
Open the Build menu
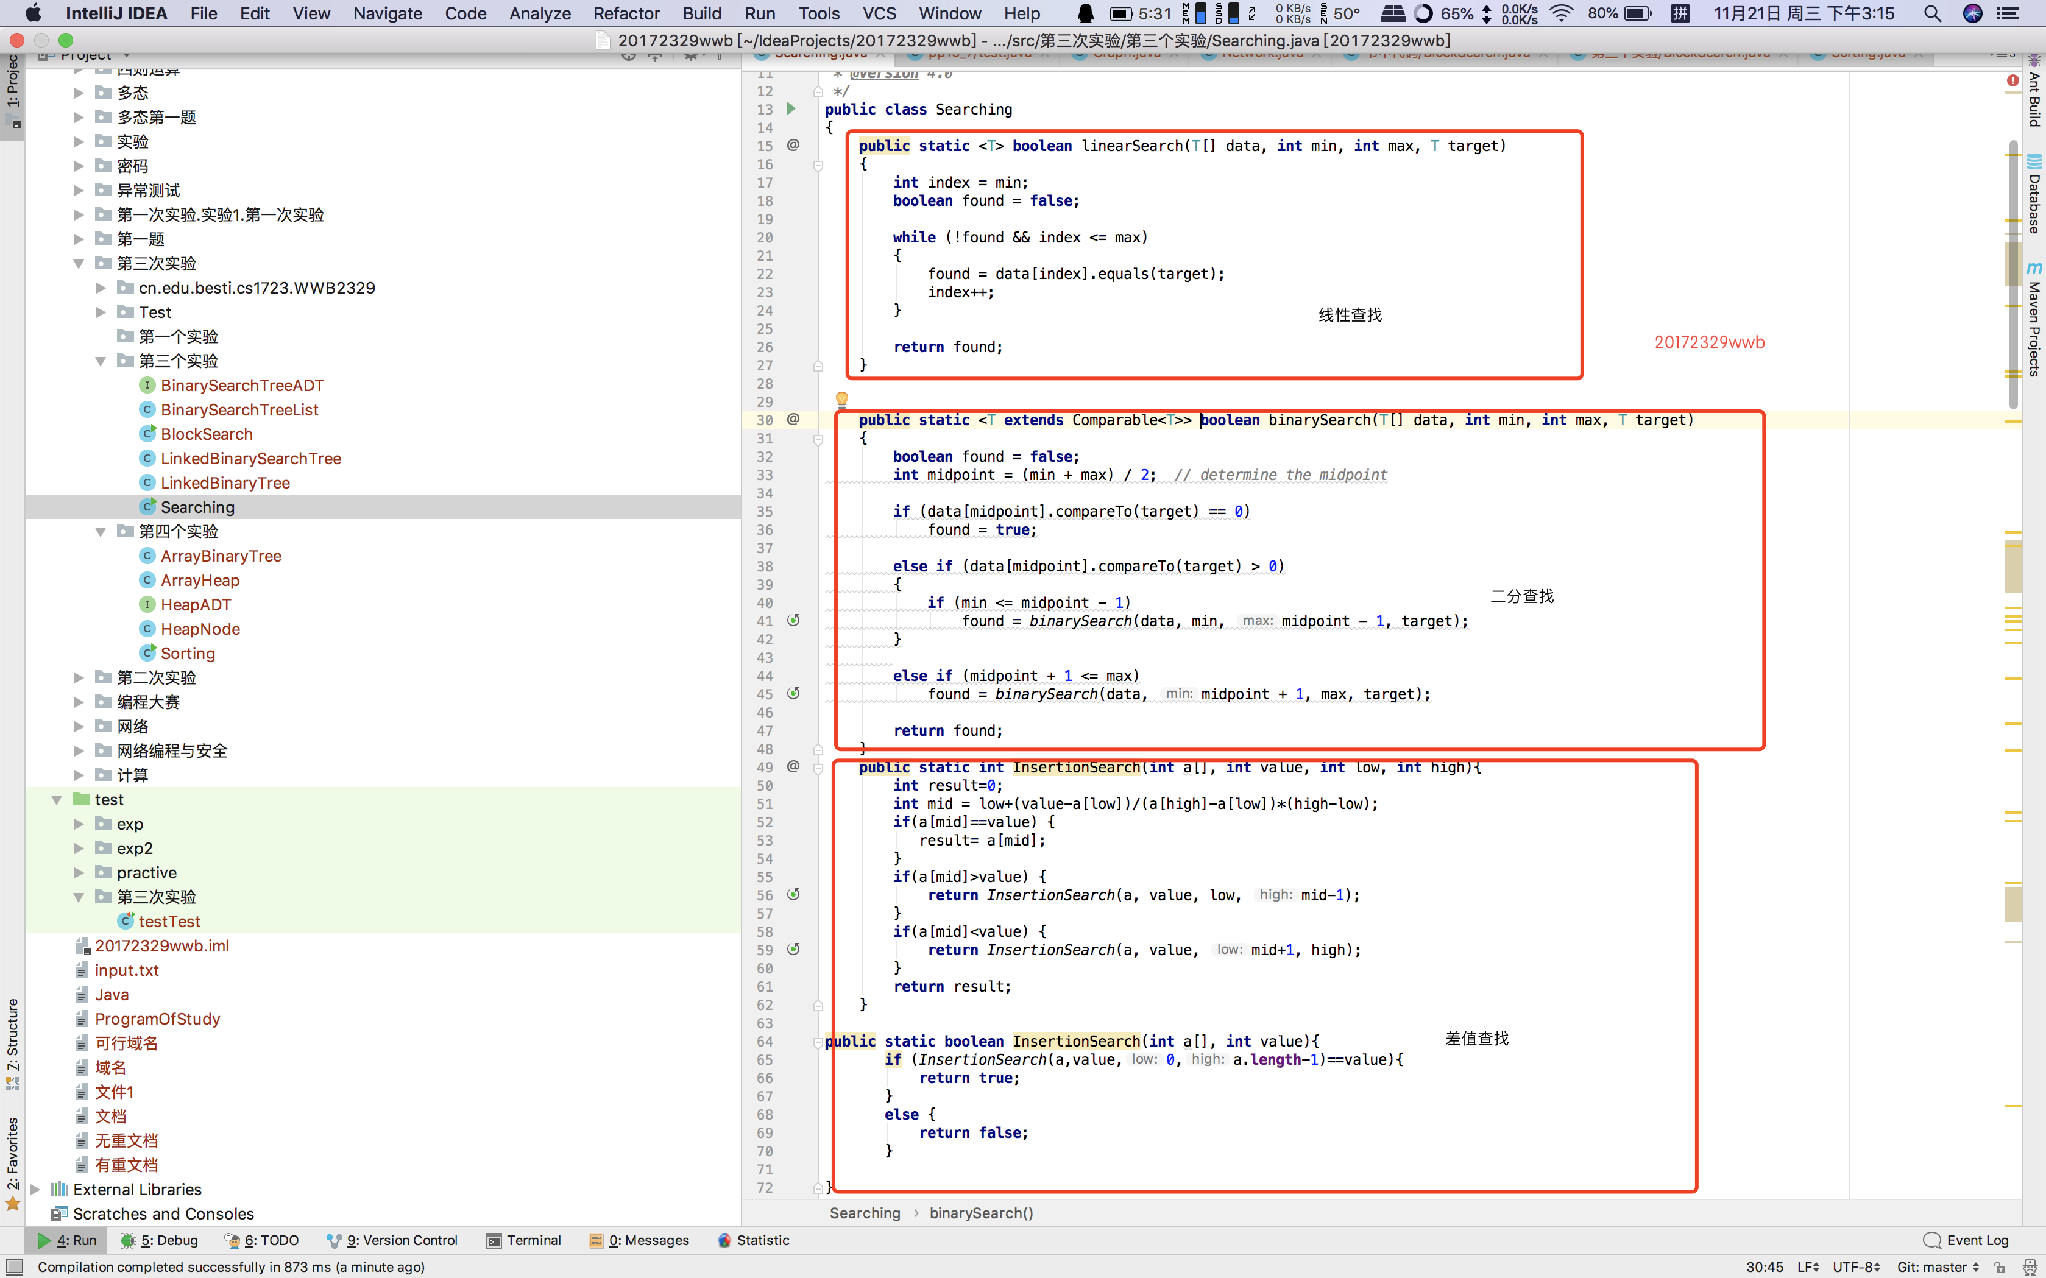point(702,13)
